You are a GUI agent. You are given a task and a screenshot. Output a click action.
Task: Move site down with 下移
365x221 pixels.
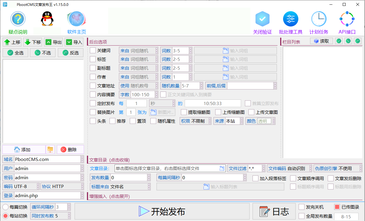coord(33,42)
